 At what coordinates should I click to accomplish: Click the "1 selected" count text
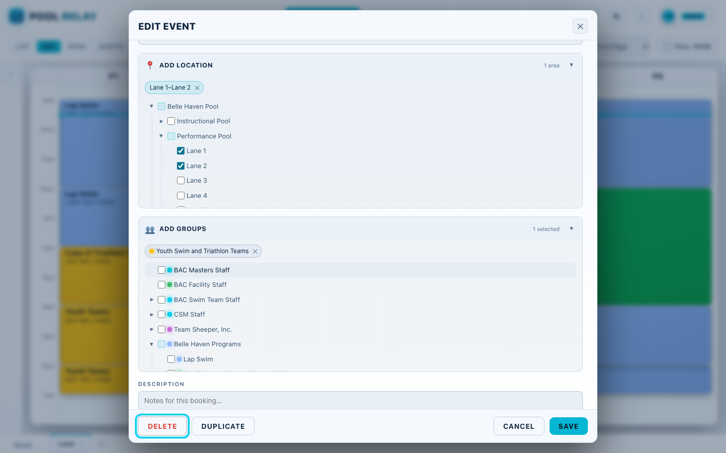click(546, 229)
